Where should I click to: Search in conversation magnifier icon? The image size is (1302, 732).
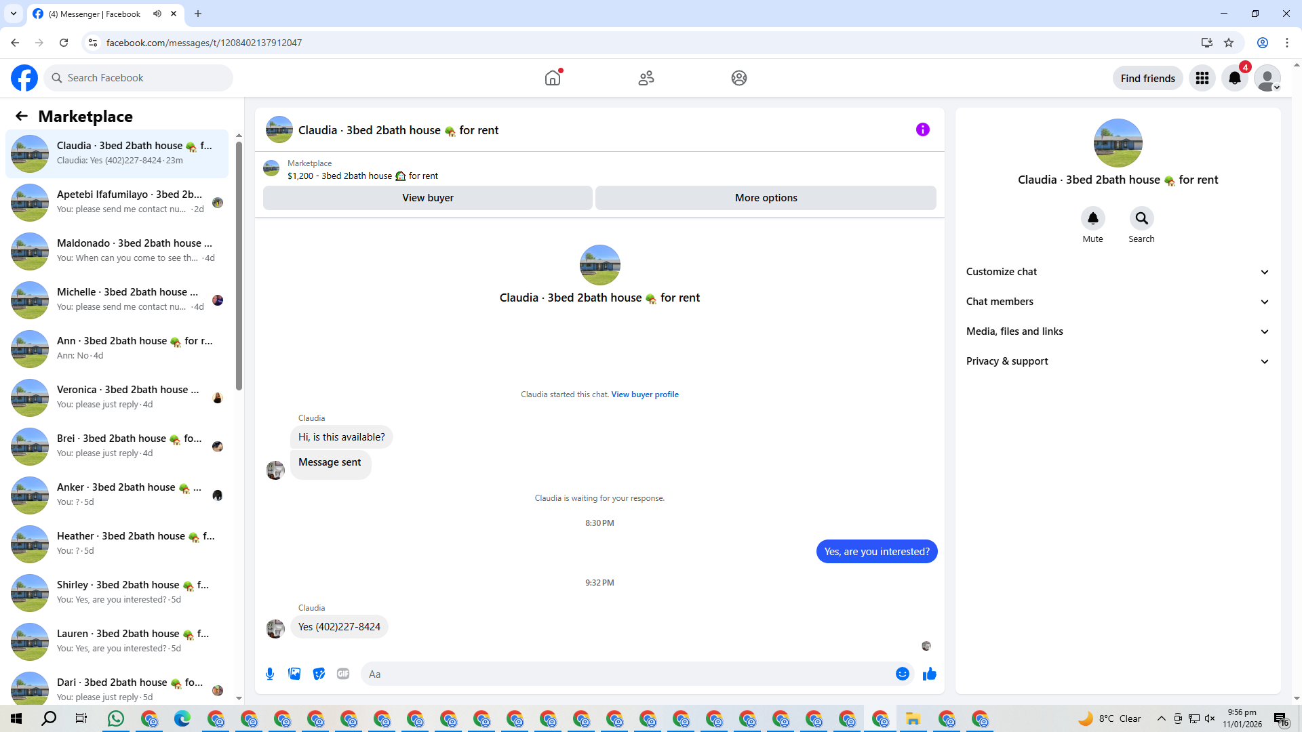pos(1141,218)
